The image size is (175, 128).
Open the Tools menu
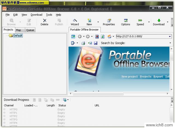pyautogui.click(x=49, y=15)
